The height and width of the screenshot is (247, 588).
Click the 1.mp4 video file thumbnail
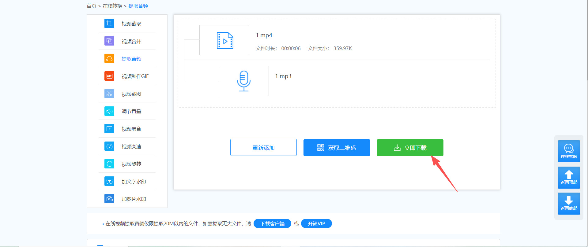tap(224, 40)
